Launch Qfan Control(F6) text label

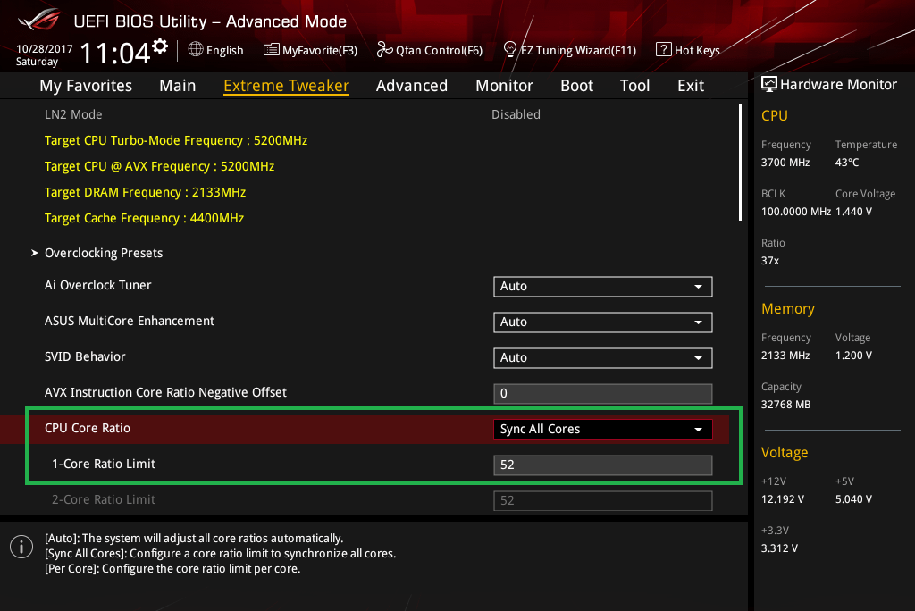point(439,51)
